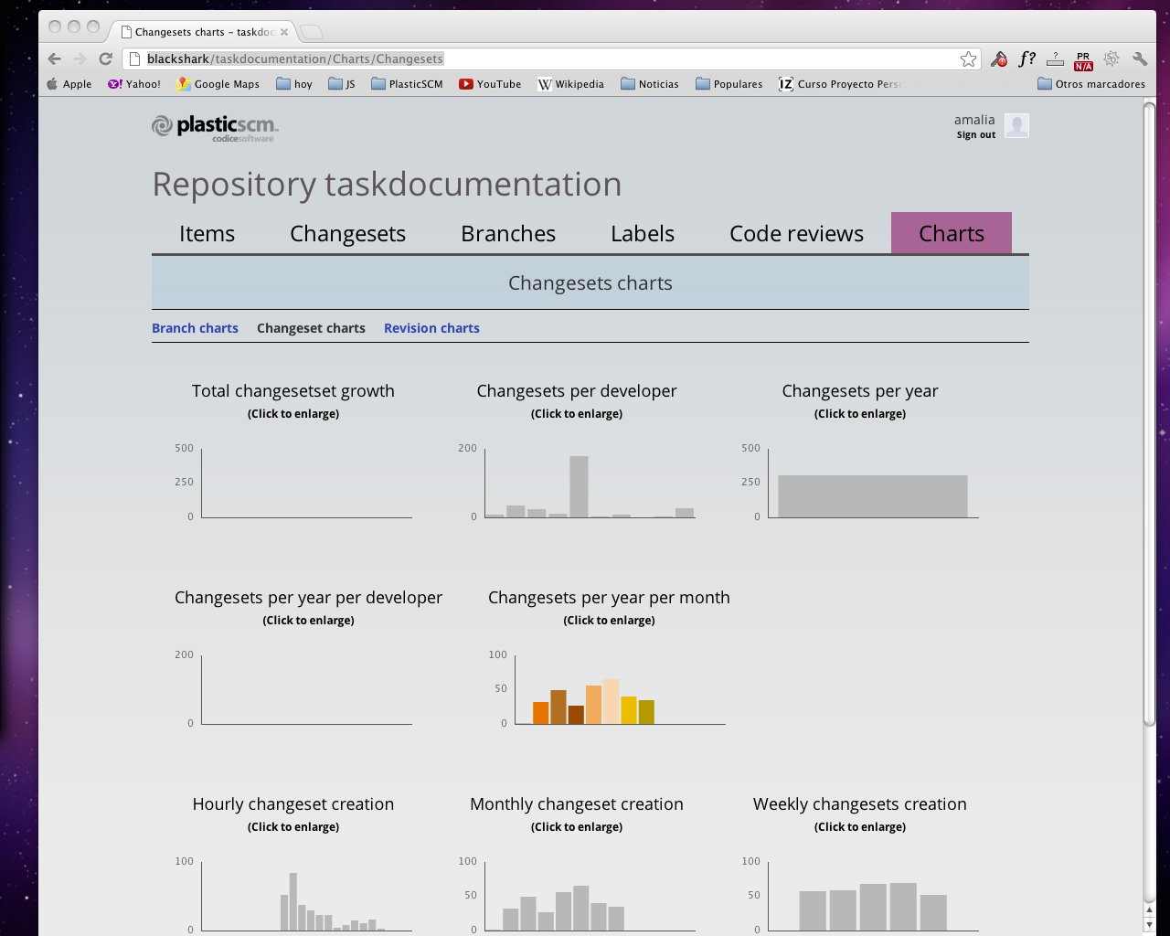
Task: Open the Labels tab
Action: 642,233
